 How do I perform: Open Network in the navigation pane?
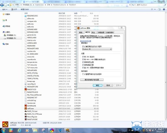pyautogui.click(x=5, y=44)
